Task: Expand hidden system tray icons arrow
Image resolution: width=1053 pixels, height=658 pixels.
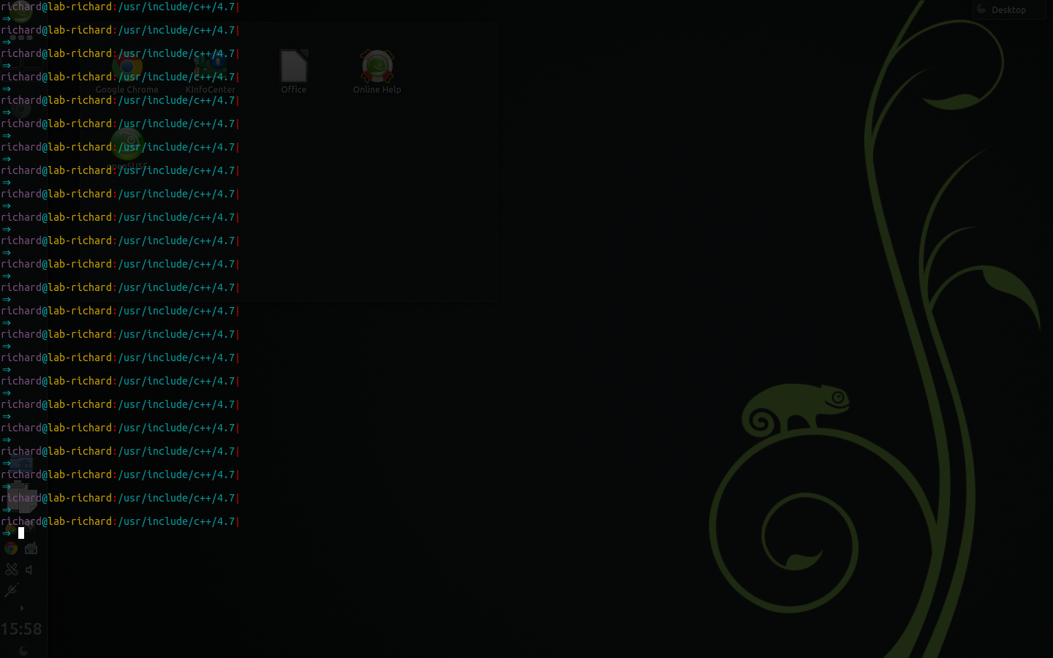Action: click(22, 608)
